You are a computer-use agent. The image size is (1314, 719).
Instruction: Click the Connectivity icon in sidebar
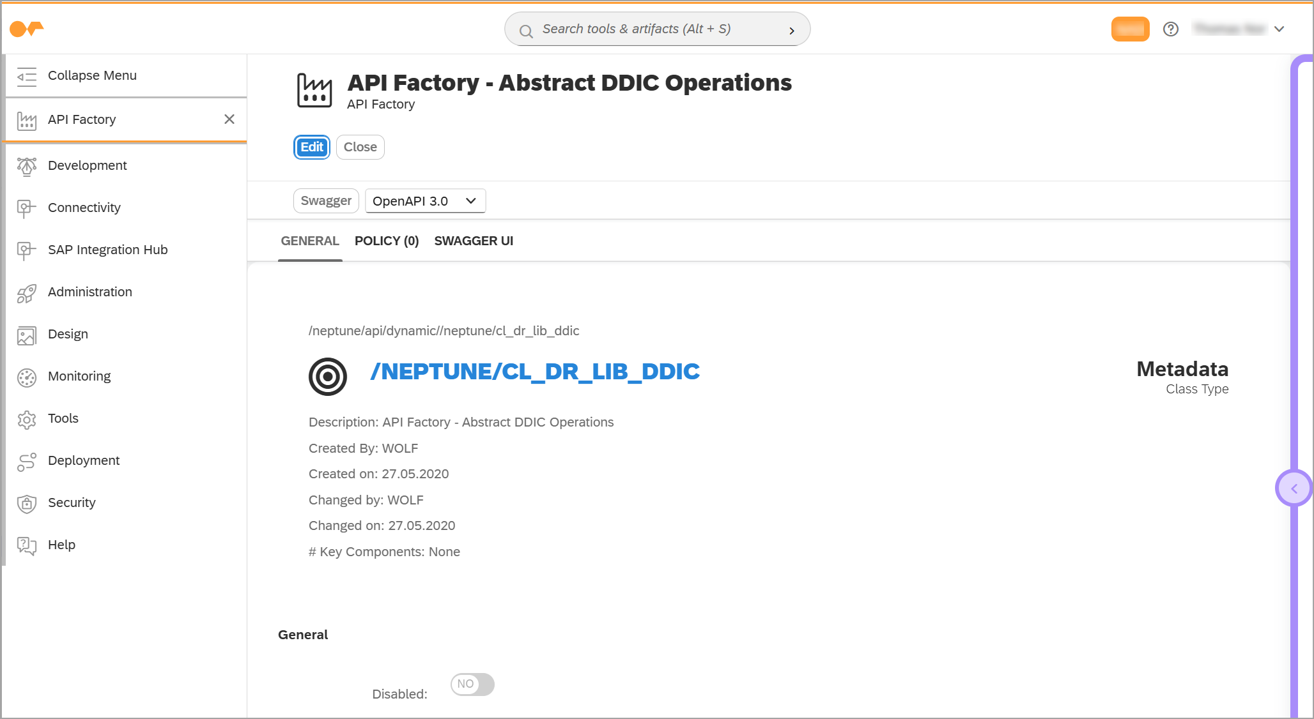[26, 208]
